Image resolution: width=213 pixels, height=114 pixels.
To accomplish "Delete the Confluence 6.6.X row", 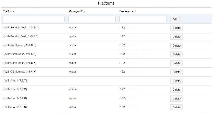I will pos(176,54).
